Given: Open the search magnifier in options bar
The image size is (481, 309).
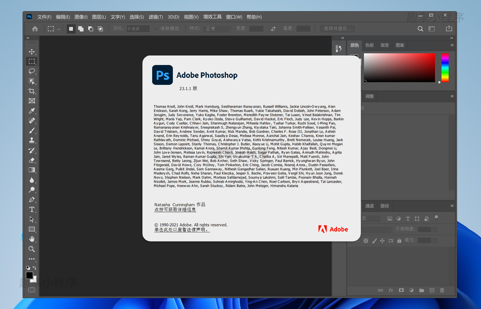Looking at the screenshot, I should pos(420,29).
